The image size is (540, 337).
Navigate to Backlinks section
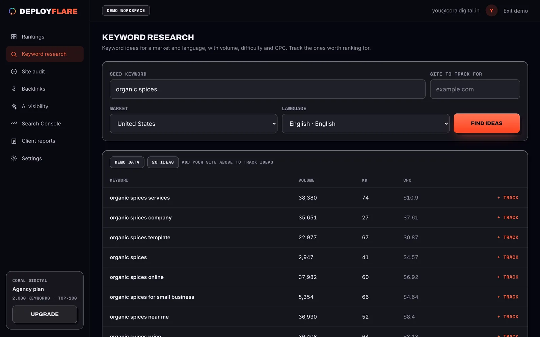pos(45,89)
